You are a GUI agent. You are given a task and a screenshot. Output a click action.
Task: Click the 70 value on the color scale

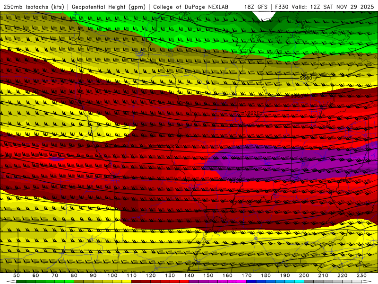[55, 275]
